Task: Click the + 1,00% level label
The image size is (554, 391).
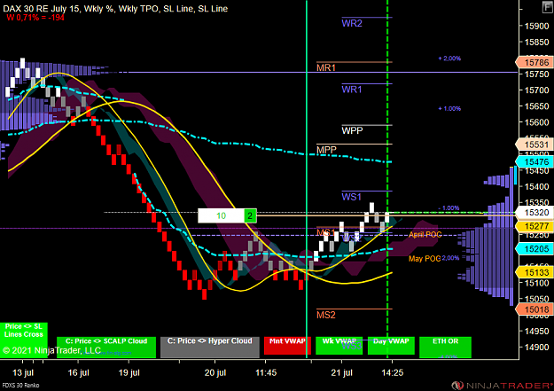Action: (449, 108)
